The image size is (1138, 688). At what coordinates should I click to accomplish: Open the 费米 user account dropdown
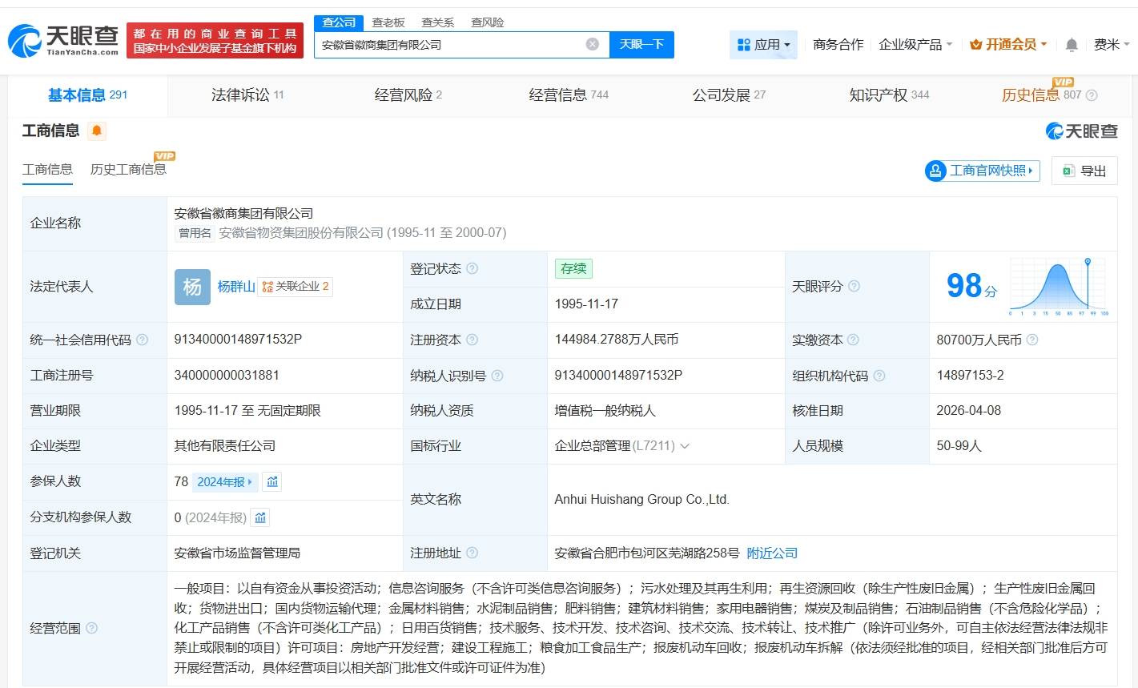1111,45
